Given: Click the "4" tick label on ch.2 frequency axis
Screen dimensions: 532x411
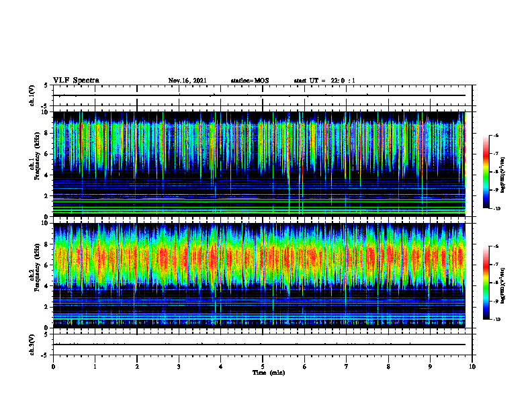Looking at the screenshot, I should point(47,286).
